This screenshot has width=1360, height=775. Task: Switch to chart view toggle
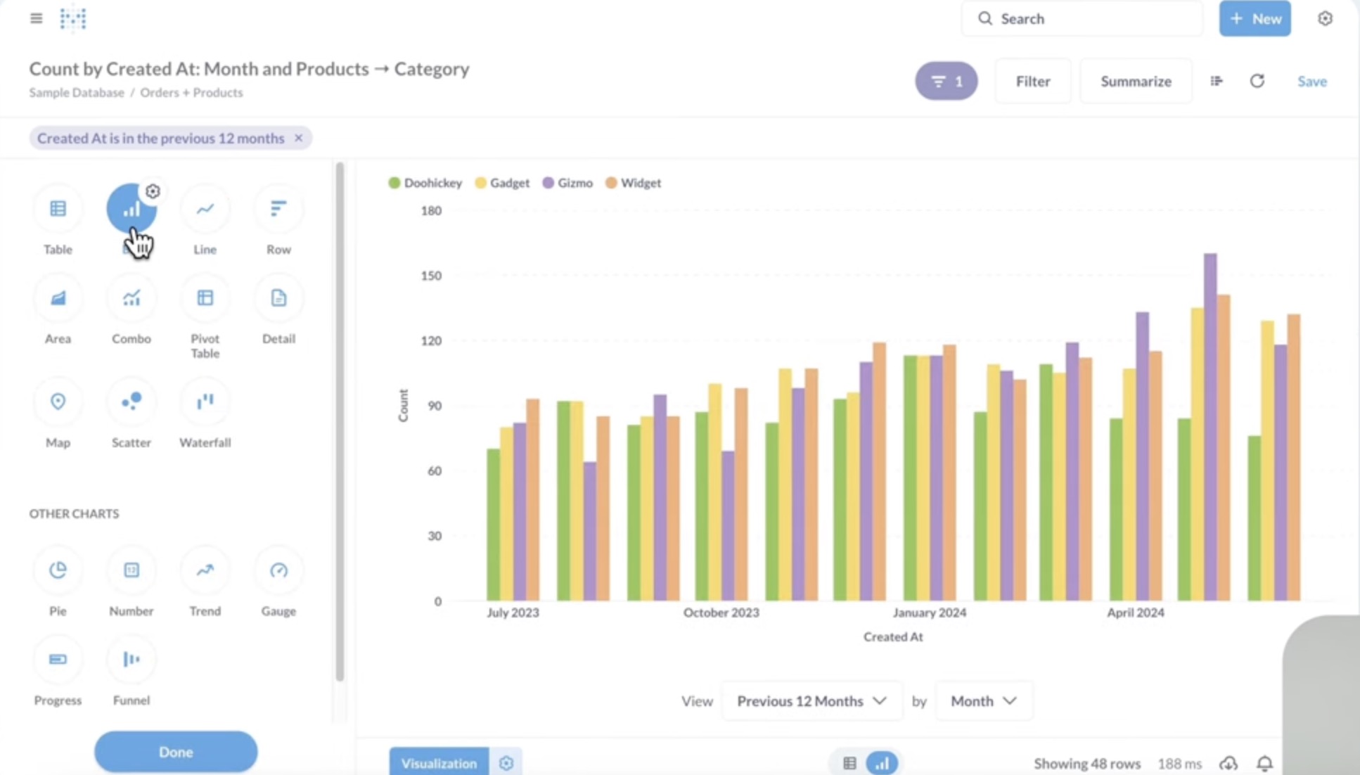click(882, 763)
